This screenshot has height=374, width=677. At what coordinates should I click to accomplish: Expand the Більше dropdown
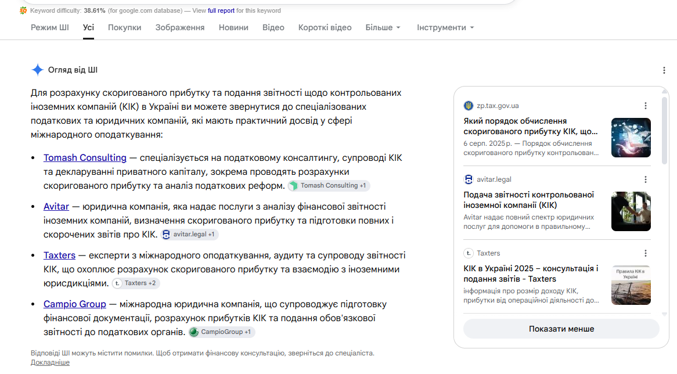click(383, 27)
